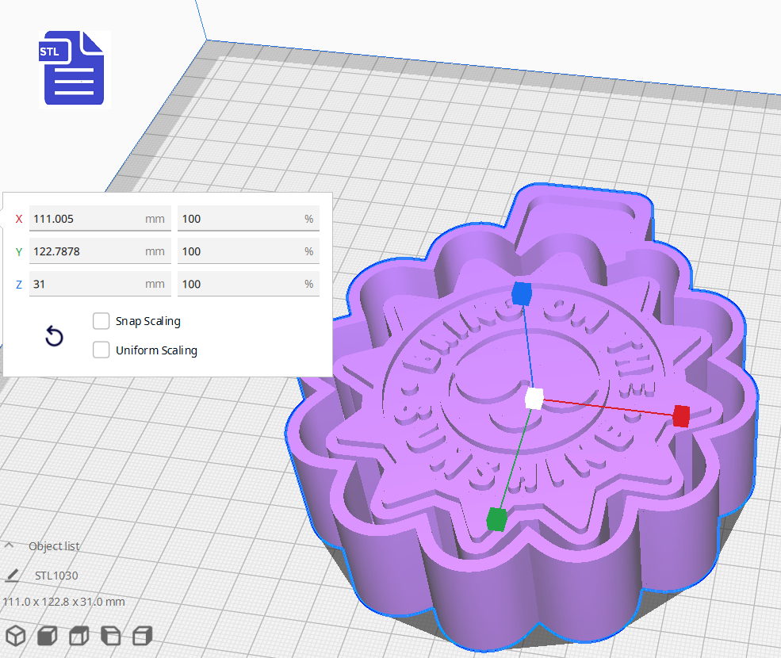Viewport: 781px width, 658px height.
Task: Switch to the top view cube icon
Action: coord(78,635)
